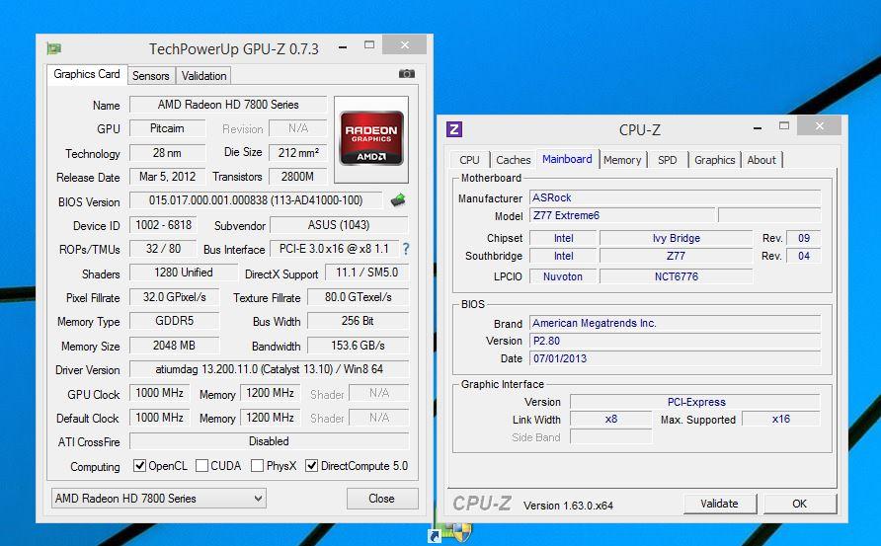Switch to the Validation tab in GPU-Z
881x546 pixels.
coord(204,76)
